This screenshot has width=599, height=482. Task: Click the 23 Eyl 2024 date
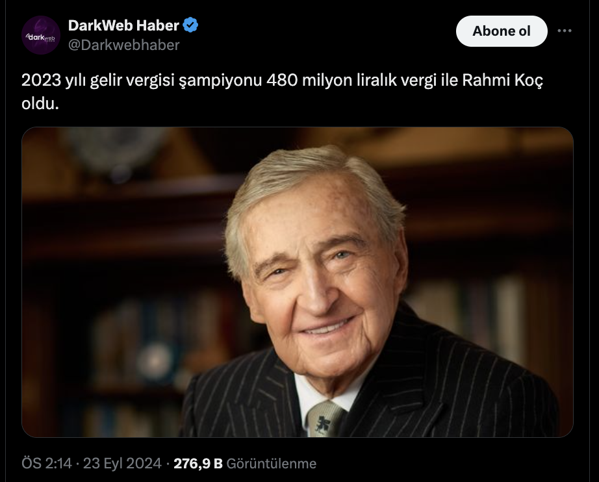[x=122, y=463]
